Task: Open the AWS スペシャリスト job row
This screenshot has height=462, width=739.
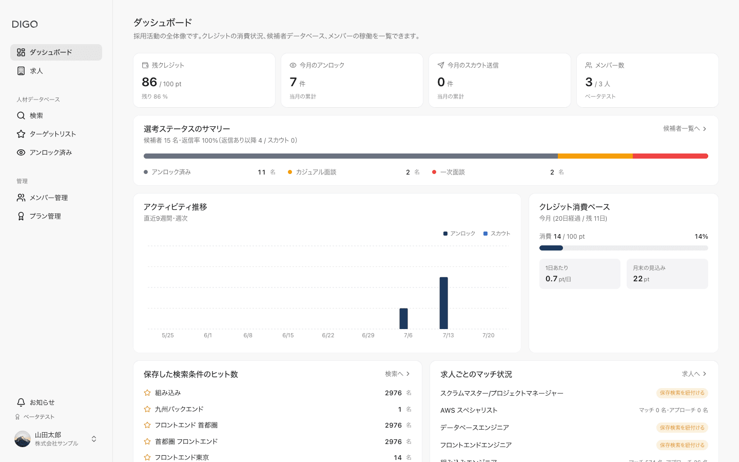Action: pos(574,410)
